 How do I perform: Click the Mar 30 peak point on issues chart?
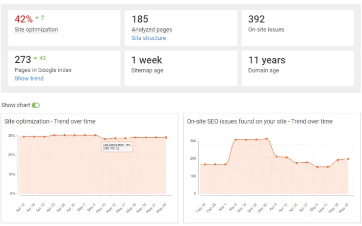click(x=266, y=139)
